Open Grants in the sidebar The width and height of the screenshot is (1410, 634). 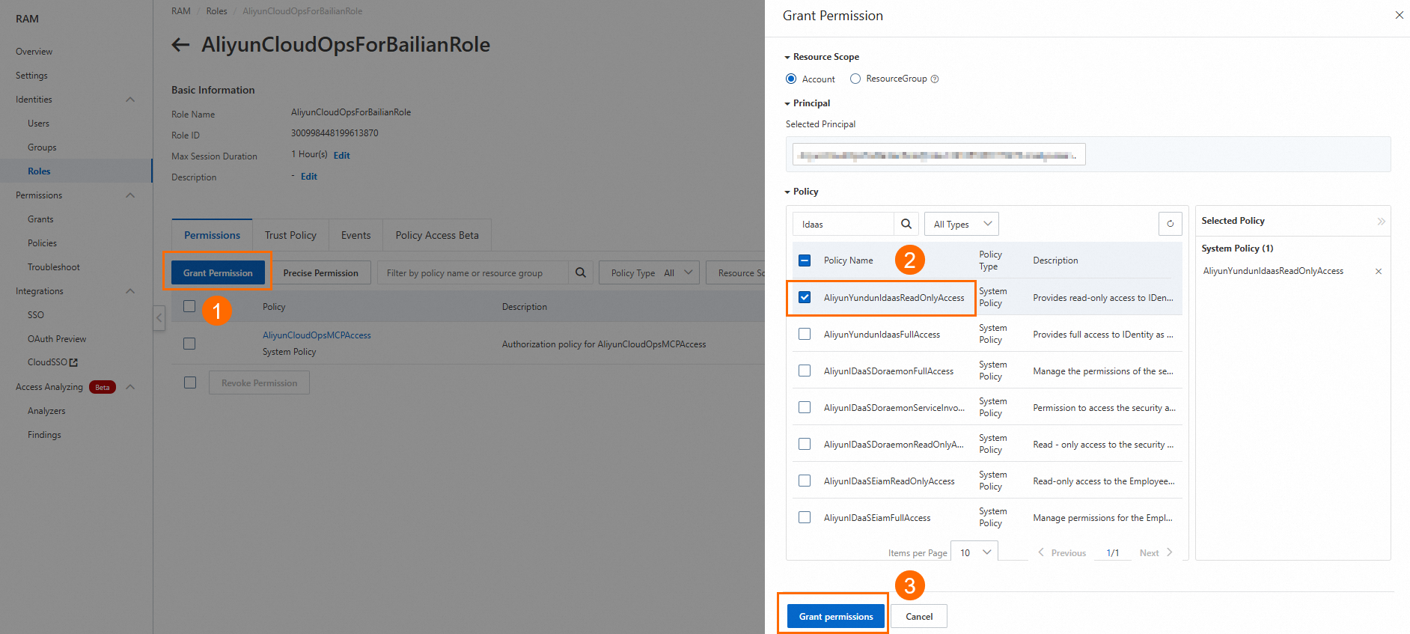pos(40,219)
